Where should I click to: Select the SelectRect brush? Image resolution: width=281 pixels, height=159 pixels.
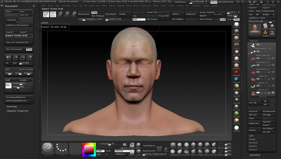pos(221,146)
